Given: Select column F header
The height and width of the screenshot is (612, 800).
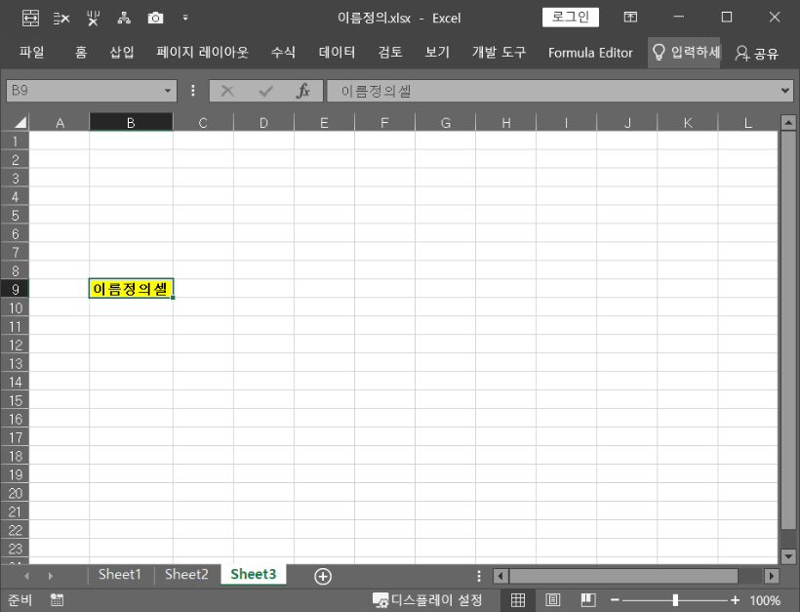Looking at the screenshot, I should 384,123.
